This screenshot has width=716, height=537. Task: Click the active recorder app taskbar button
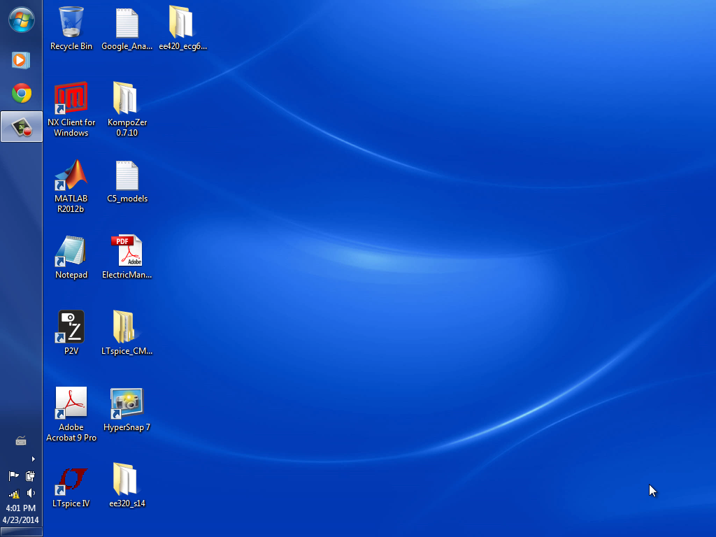(x=22, y=127)
